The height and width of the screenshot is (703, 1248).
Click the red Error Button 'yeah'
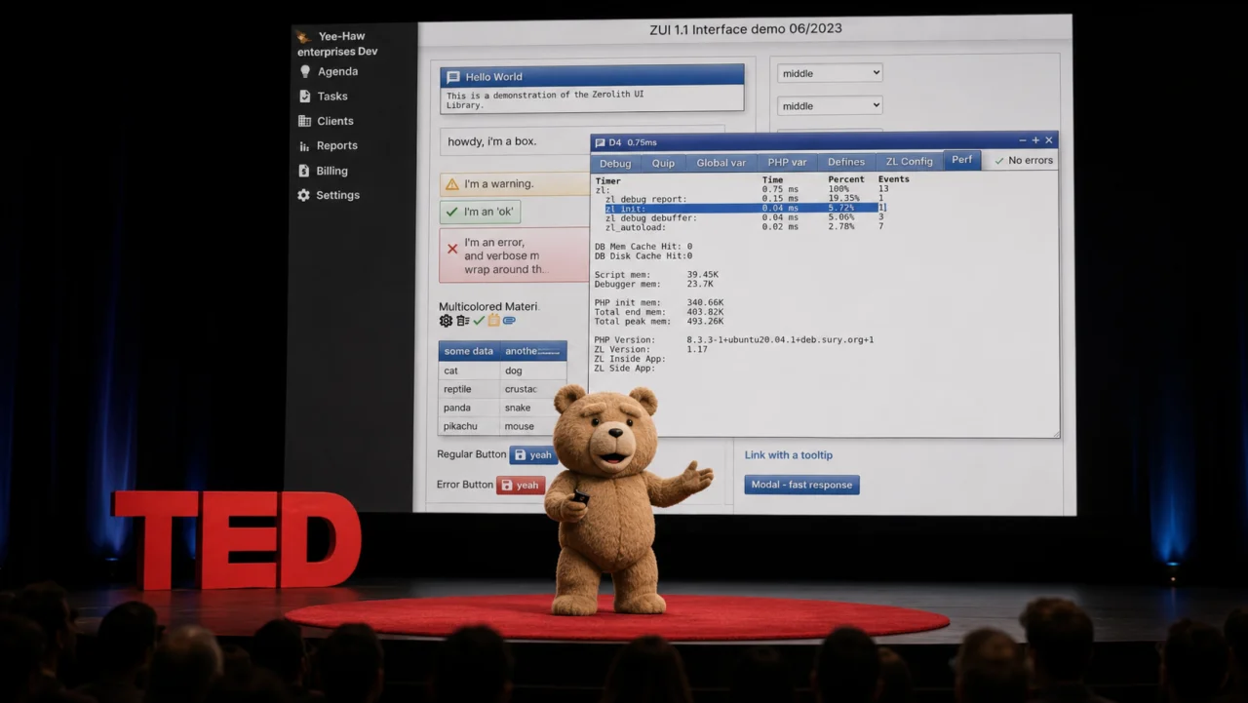pyautogui.click(x=521, y=485)
